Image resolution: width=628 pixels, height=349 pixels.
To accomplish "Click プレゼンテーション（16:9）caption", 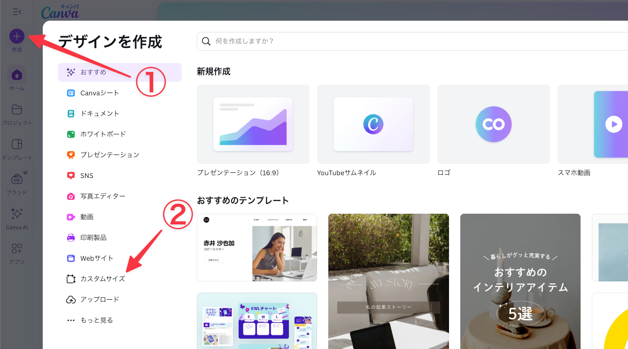I will pyautogui.click(x=238, y=173).
